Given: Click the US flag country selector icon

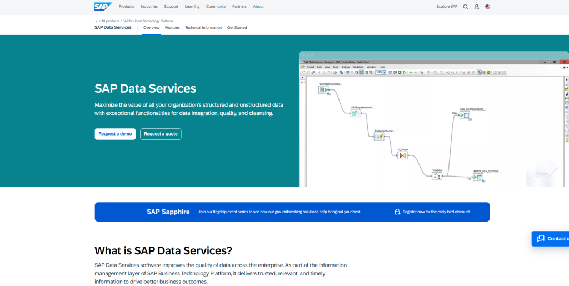Looking at the screenshot, I should (487, 7).
